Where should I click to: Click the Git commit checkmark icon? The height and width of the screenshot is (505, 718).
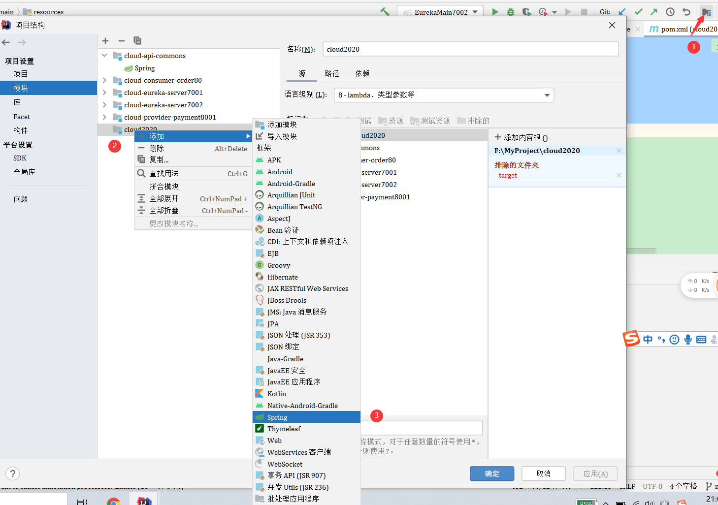pos(639,12)
